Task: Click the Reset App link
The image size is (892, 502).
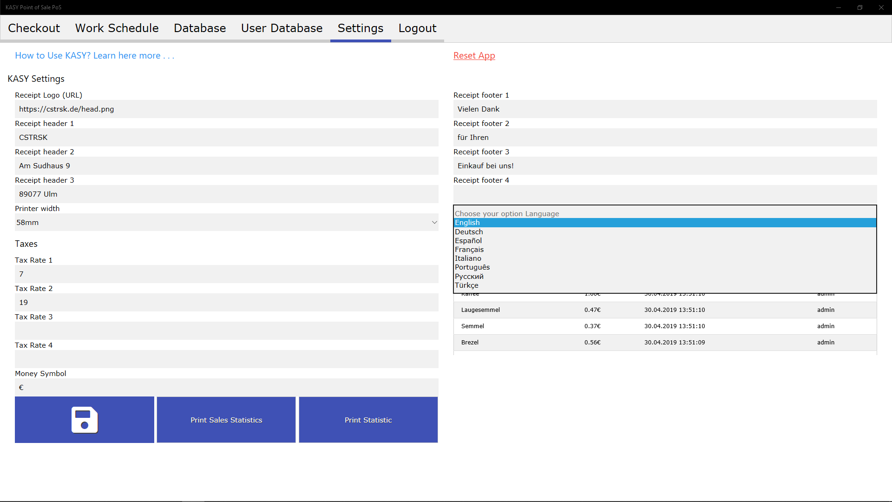Action: [x=474, y=55]
